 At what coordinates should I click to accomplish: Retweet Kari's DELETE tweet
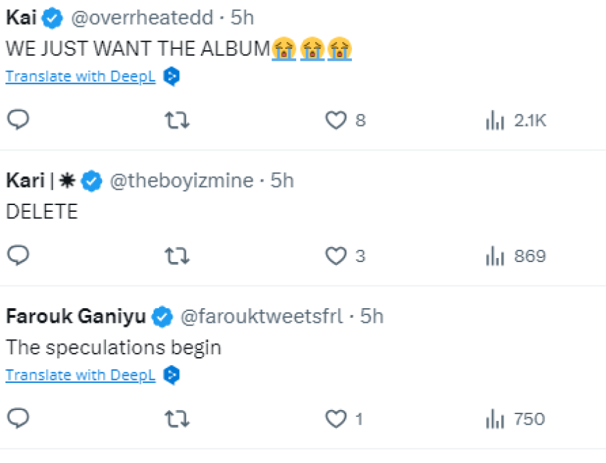point(178,257)
